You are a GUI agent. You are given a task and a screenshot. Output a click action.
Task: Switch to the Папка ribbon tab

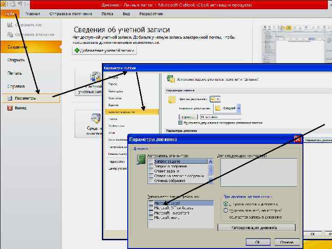[x=107, y=14]
